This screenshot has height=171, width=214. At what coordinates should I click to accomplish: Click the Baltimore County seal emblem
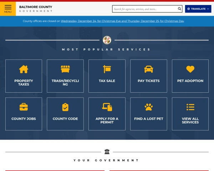pyautogui.click(x=107, y=40)
